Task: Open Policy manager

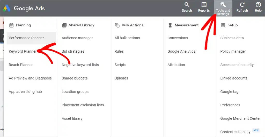Action: [233, 51]
